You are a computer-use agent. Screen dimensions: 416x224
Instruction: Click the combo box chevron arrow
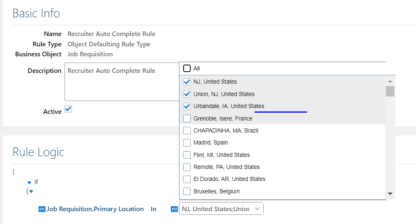(x=257, y=209)
